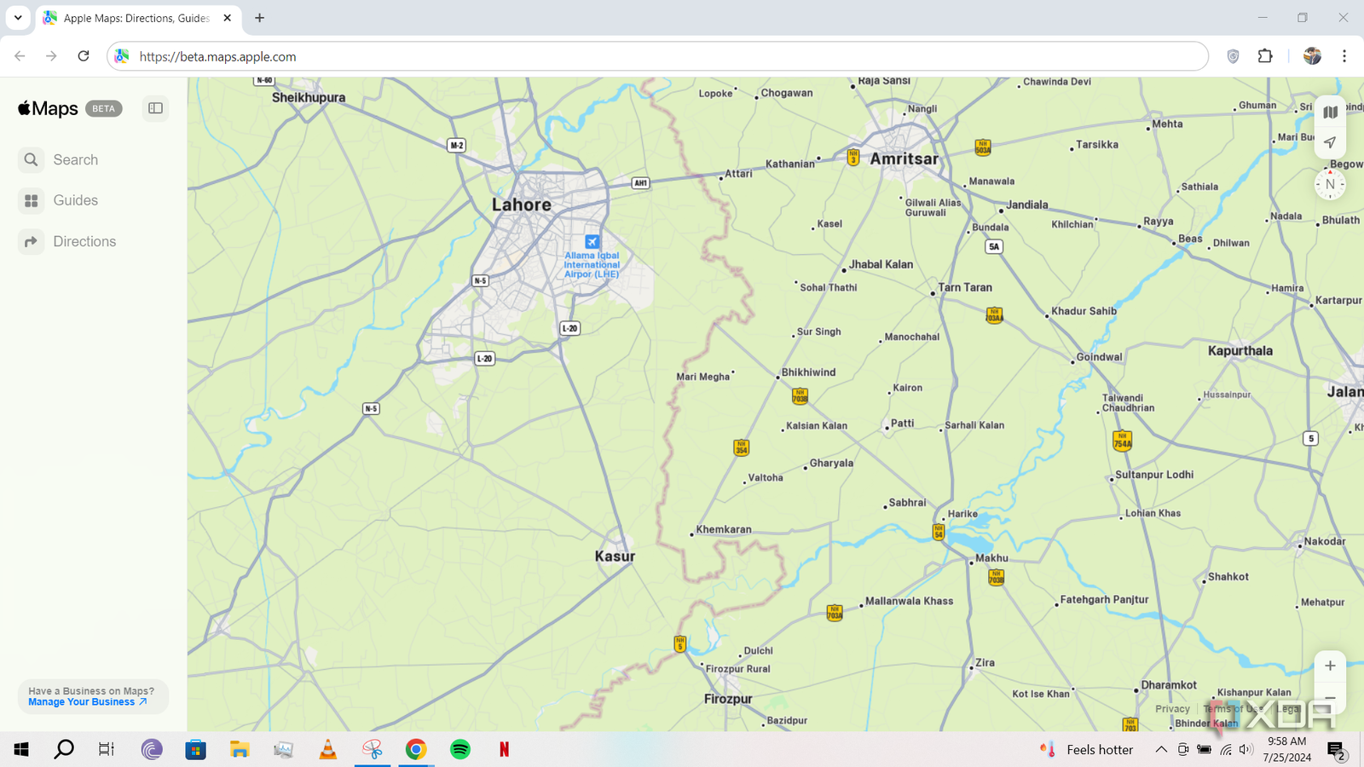
Task: Click the Kapurthala city label
Action: (1240, 350)
